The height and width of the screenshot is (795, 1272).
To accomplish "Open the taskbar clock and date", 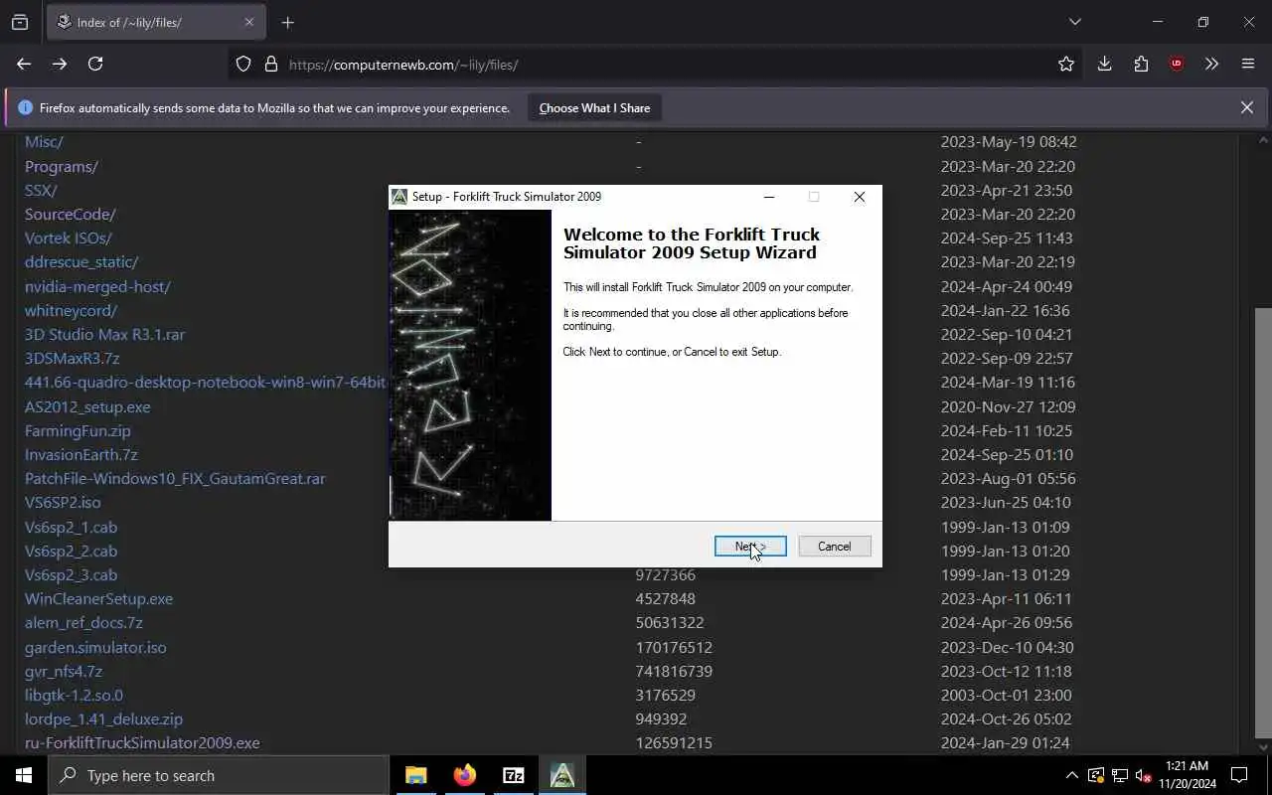I will point(1187,775).
